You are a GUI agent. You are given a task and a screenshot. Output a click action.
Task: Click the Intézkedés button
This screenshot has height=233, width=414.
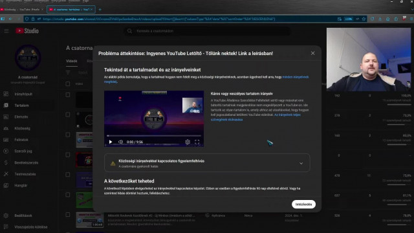coord(303,205)
